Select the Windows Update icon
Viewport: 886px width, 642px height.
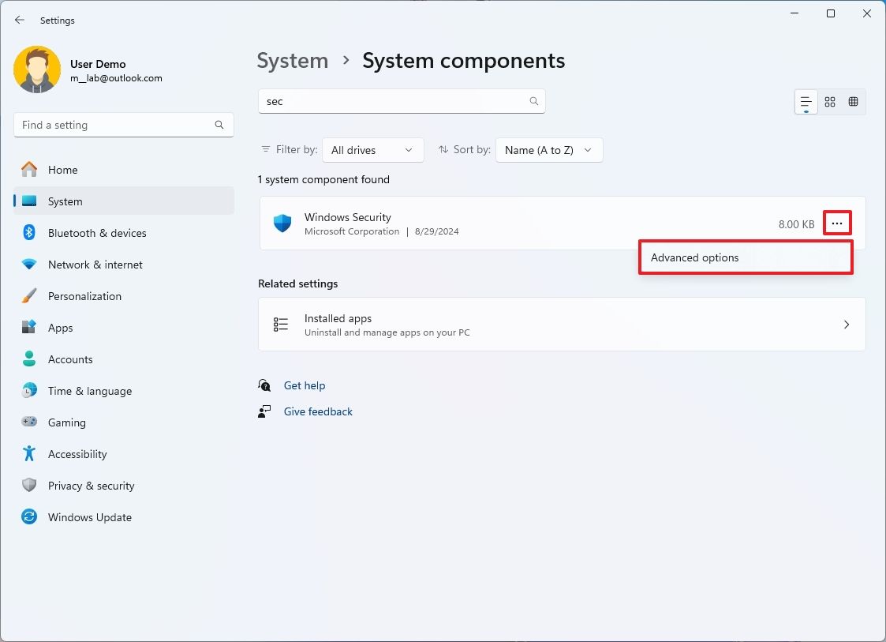pos(29,517)
